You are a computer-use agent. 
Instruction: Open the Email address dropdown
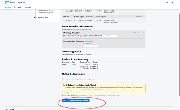tap(110, 36)
